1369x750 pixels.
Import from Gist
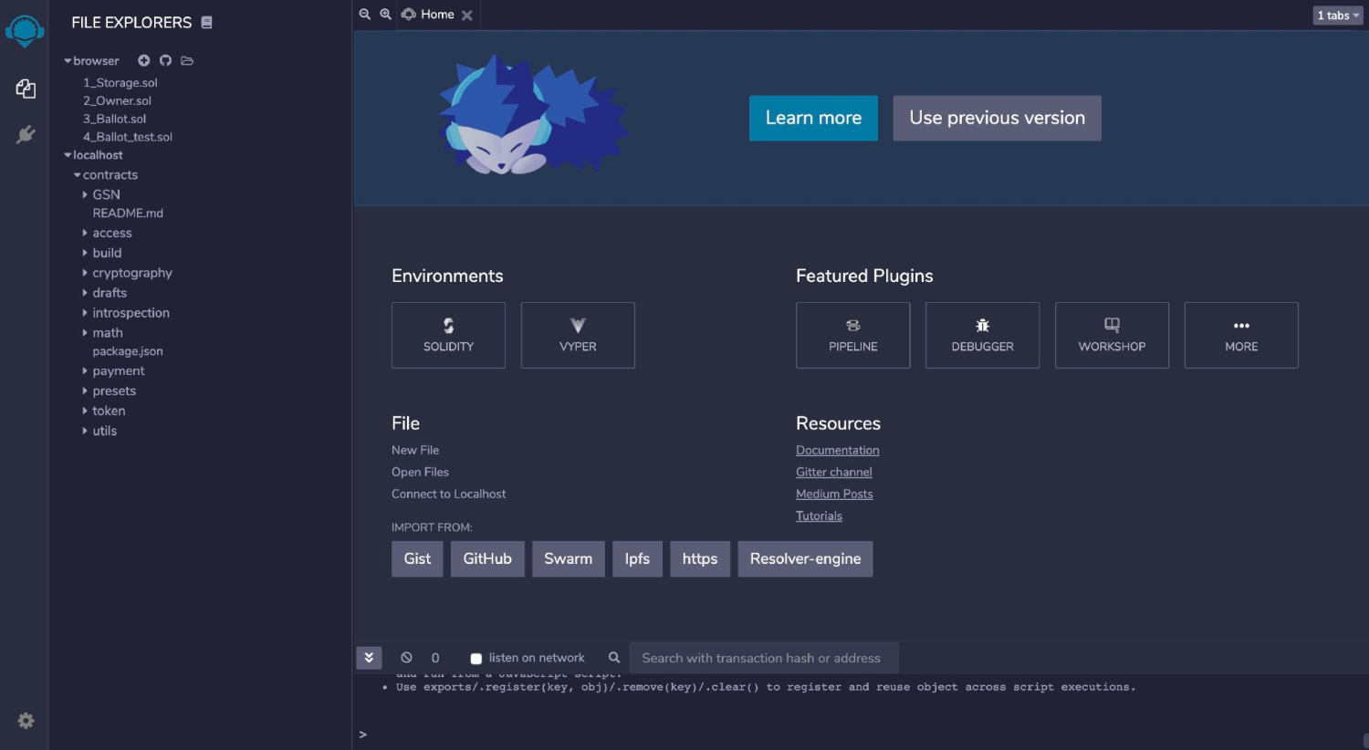click(417, 558)
